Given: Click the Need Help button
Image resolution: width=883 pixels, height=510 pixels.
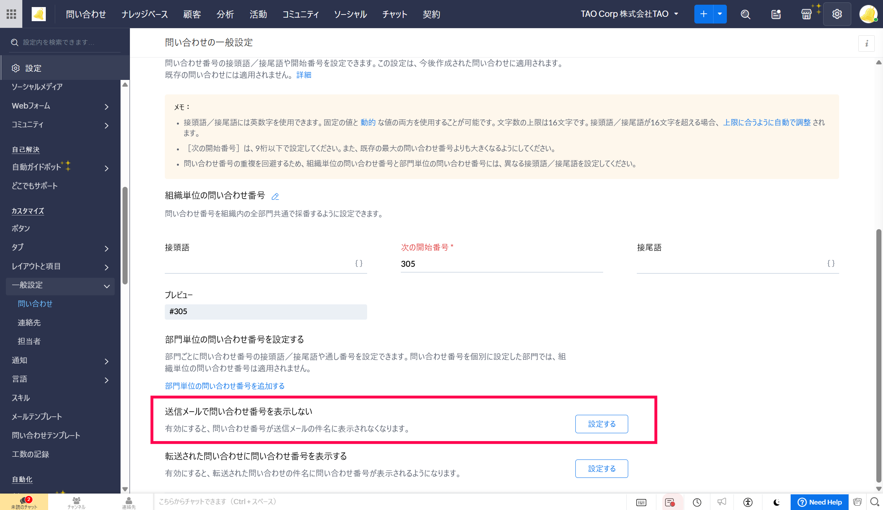Looking at the screenshot, I should pos(819,502).
